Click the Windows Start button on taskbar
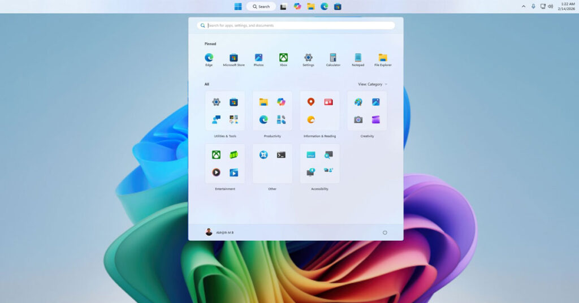579x303 pixels. point(238,7)
